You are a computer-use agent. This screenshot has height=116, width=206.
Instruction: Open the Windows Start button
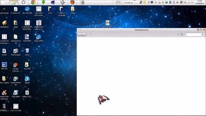point(3,2)
